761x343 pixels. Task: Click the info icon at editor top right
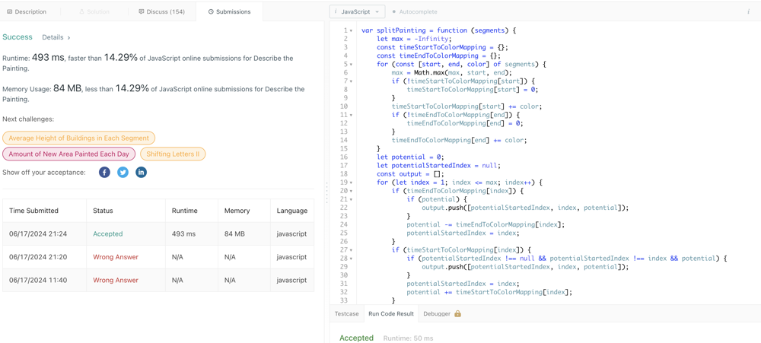(748, 12)
